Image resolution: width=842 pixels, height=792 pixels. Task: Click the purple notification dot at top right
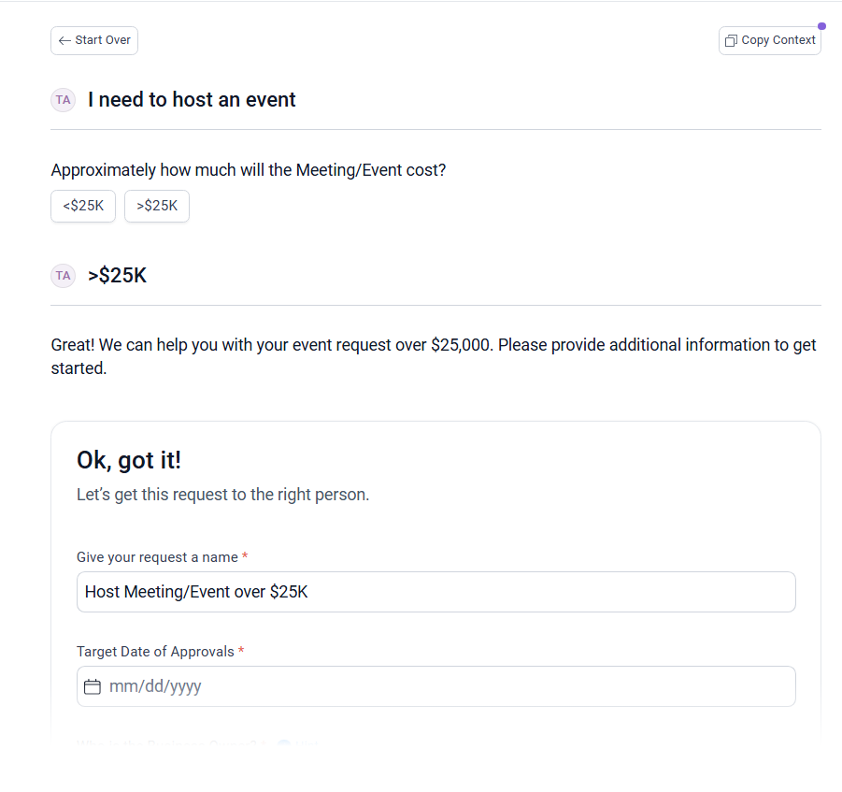point(821,26)
